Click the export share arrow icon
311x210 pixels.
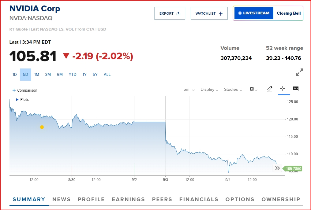coord(178,13)
